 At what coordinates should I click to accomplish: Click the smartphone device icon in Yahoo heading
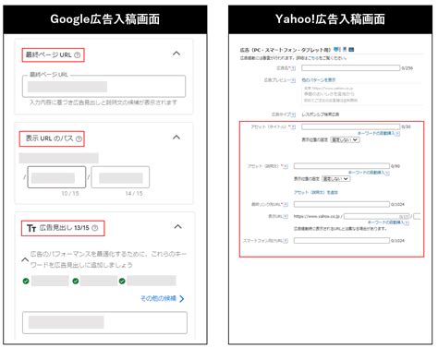(345, 49)
